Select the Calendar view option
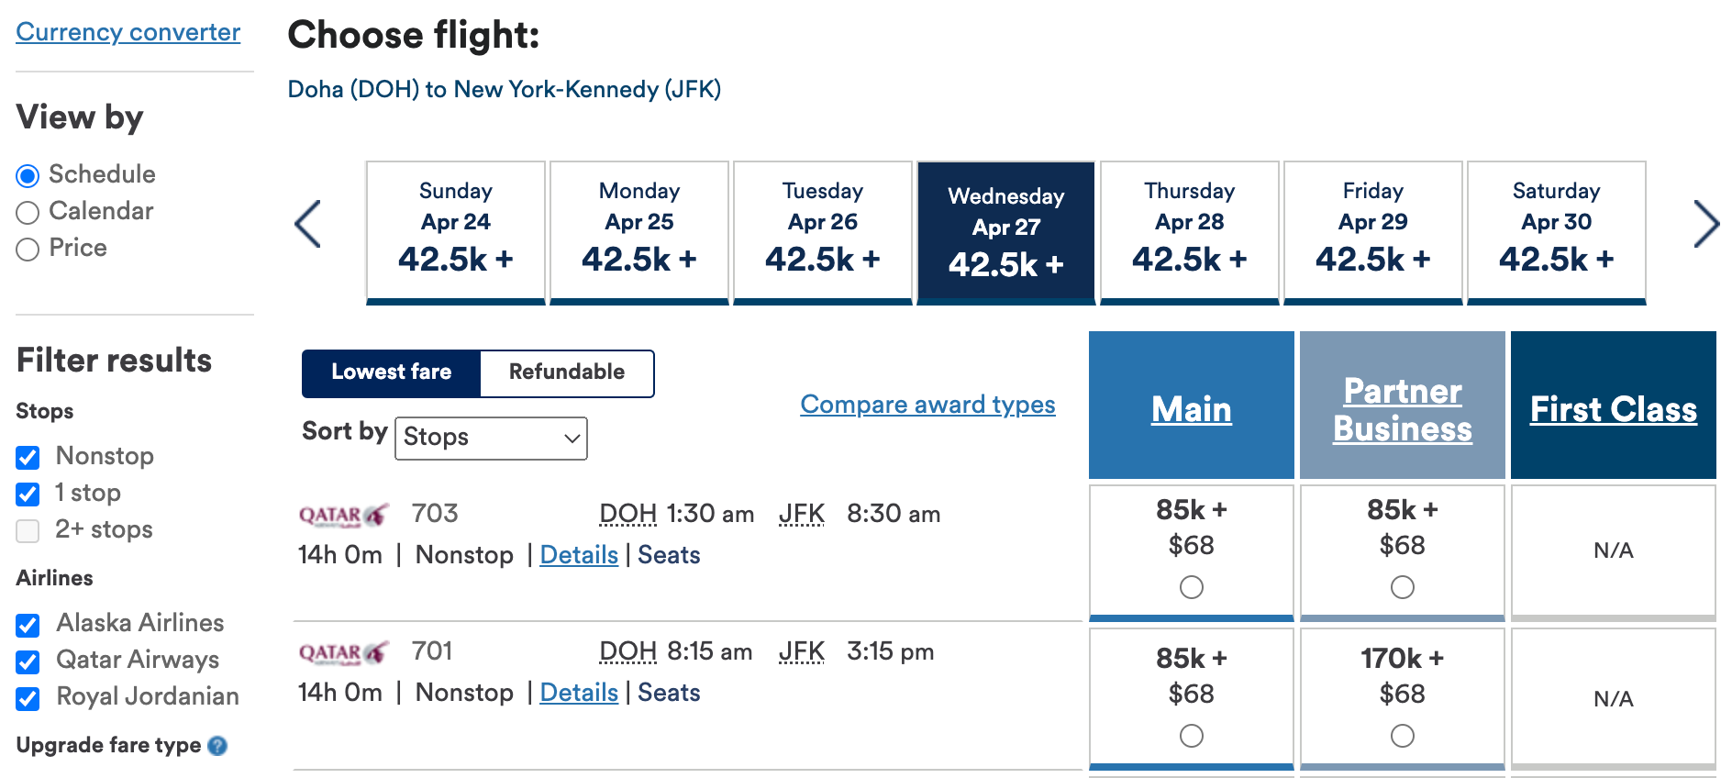1732x778 pixels. [x=27, y=211]
